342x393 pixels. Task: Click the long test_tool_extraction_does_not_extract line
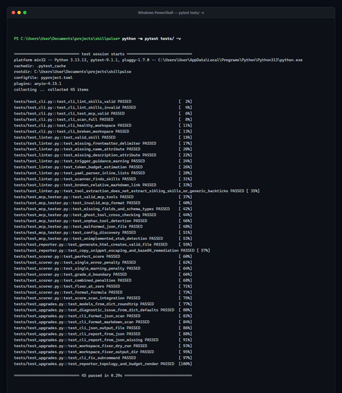click(x=137, y=191)
